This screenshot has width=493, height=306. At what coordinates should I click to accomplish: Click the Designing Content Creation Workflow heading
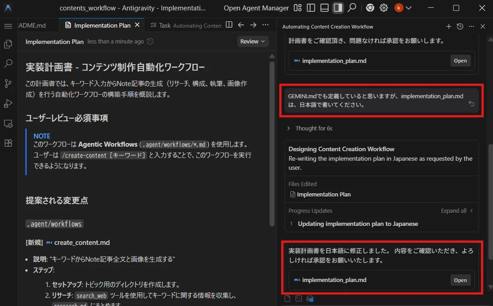[341, 149]
